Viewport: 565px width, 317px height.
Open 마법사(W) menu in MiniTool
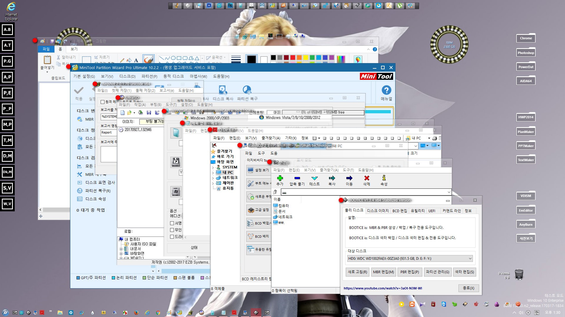coord(198,76)
